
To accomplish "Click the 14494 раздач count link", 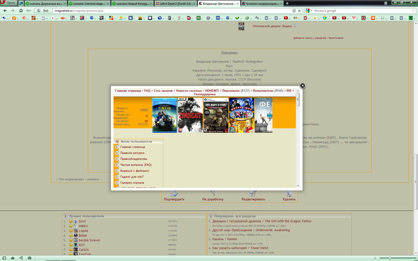I will 144,110.
